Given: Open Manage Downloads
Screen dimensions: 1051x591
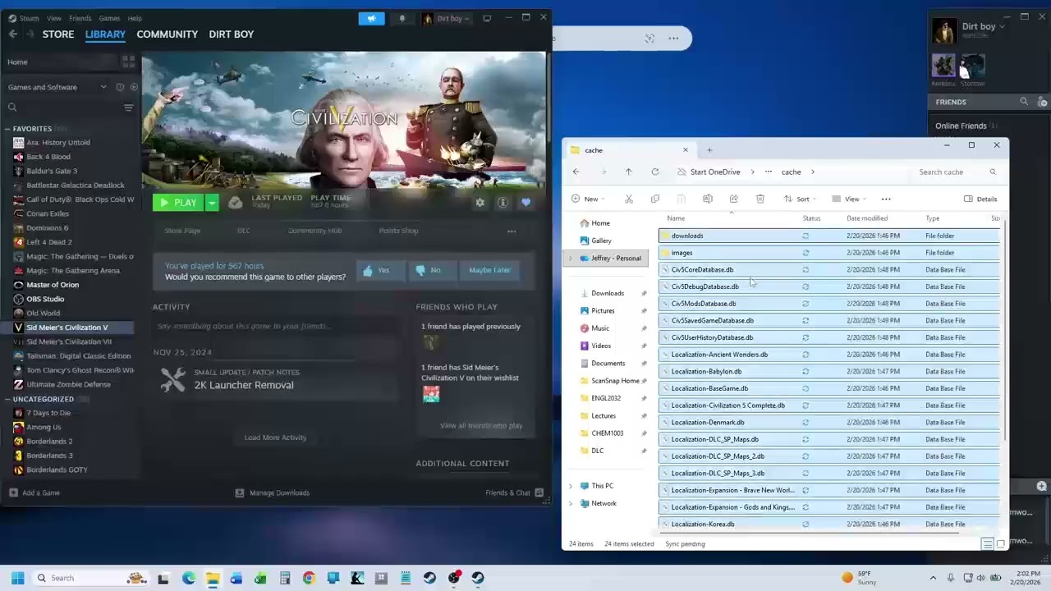Looking at the screenshot, I should (273, 492).
